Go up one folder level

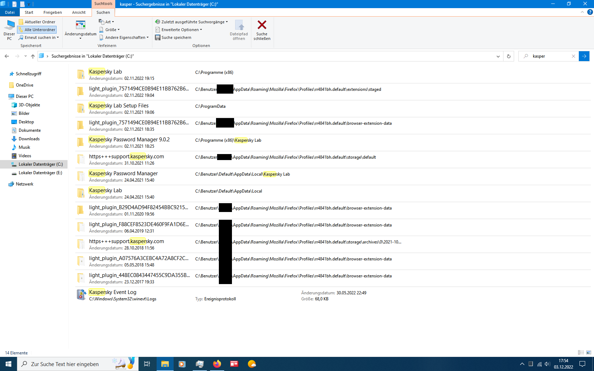(x=33, y=56)
